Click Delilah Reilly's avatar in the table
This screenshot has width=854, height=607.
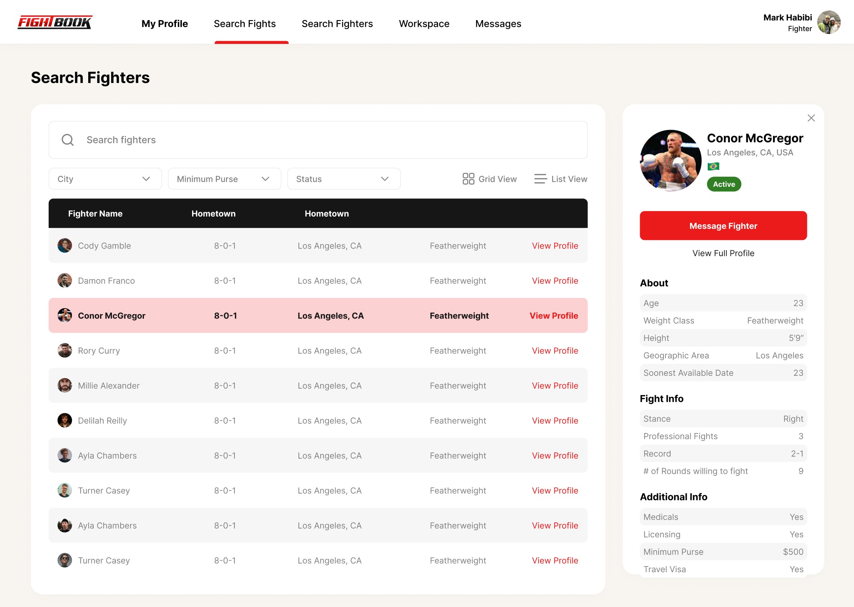click(65, 420)
